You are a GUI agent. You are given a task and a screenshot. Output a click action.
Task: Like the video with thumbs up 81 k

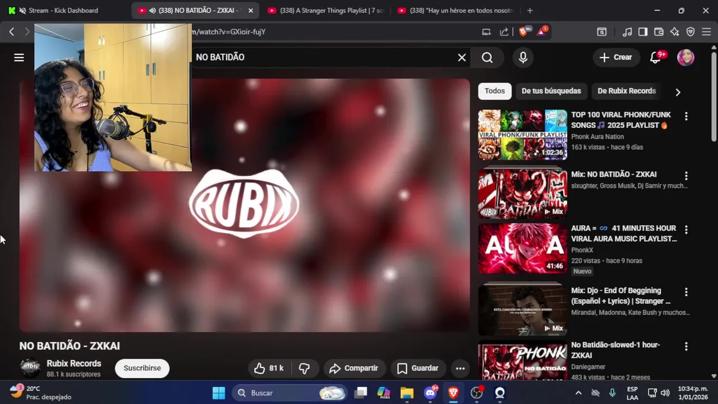[x=269, y=368]
